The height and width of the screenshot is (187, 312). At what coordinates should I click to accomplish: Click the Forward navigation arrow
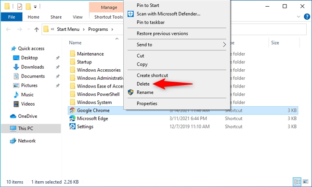point(19,29)
